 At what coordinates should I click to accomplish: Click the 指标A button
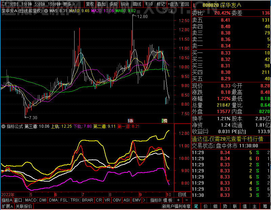[7, 200]
